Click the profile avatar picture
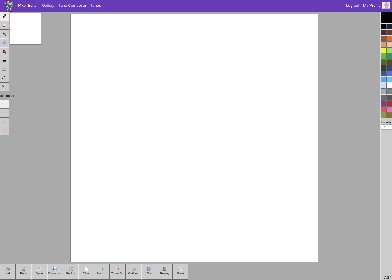The height and width of the screenshot is (280, 392). pyautogui.click(x=386, y=6)
